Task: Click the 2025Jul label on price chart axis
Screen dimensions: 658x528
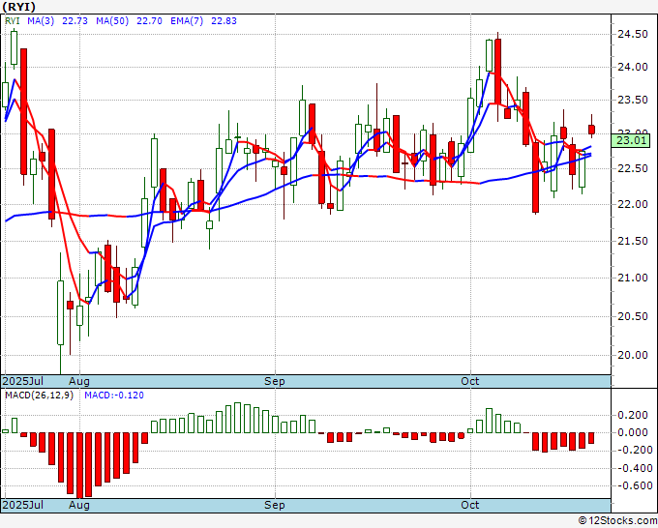Action: click(x=23, y=381)
